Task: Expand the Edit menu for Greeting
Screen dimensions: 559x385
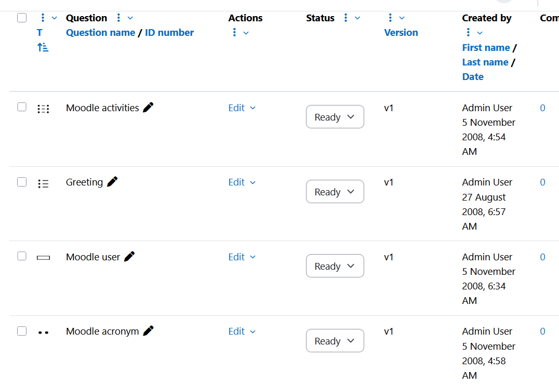Action: coord(242,182)
